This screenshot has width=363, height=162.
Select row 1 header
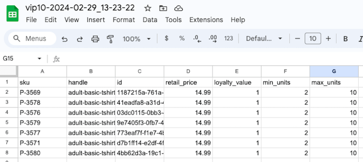pyautogui.click(x=9, y=82)
